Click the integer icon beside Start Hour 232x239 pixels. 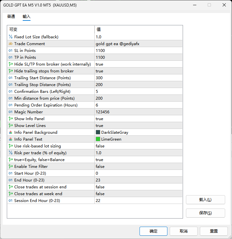pos(10,173)
